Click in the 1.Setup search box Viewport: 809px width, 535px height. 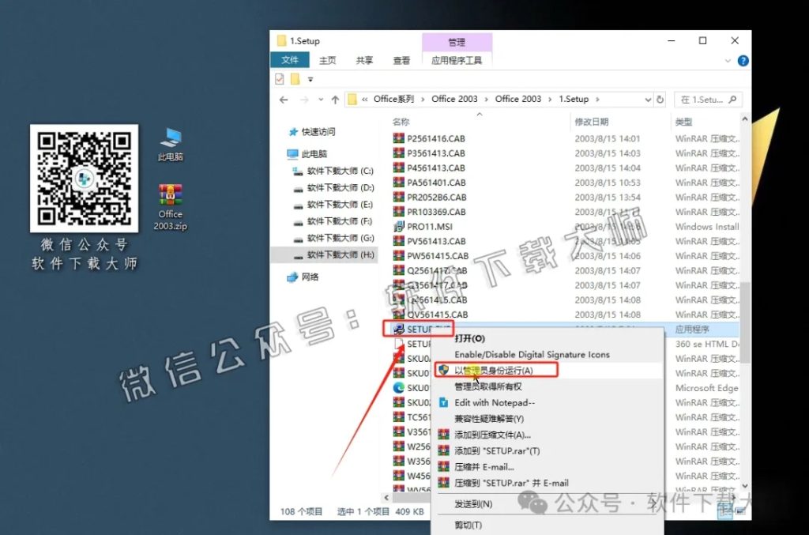(x=706, y=99)
